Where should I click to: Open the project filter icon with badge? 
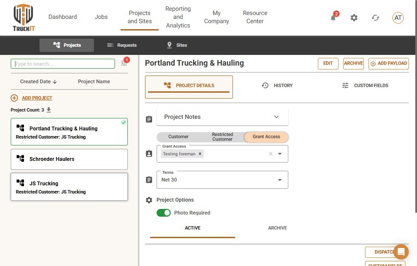(x=124, y=63)
